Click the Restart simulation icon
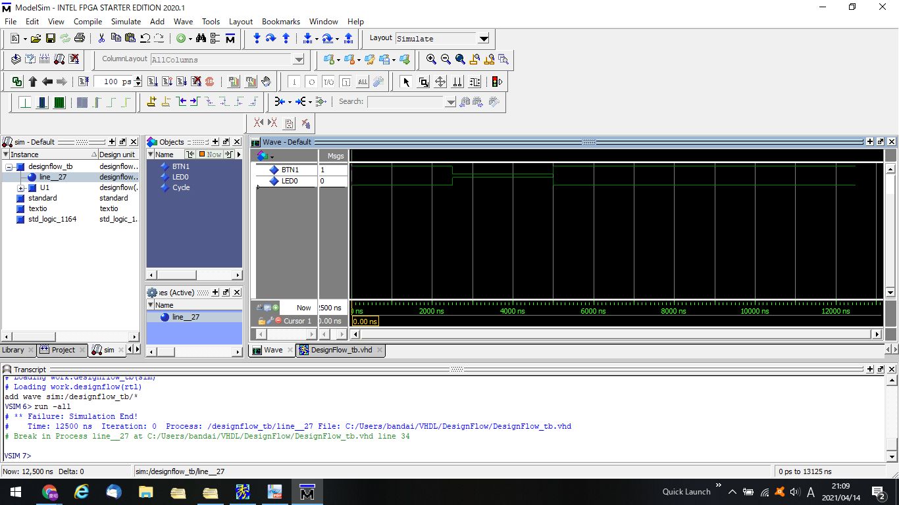899x505 pixels. 84,82
